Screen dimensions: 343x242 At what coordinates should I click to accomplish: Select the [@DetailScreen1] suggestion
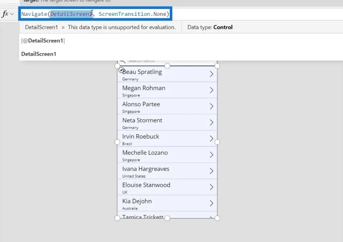tap(43, 41)
